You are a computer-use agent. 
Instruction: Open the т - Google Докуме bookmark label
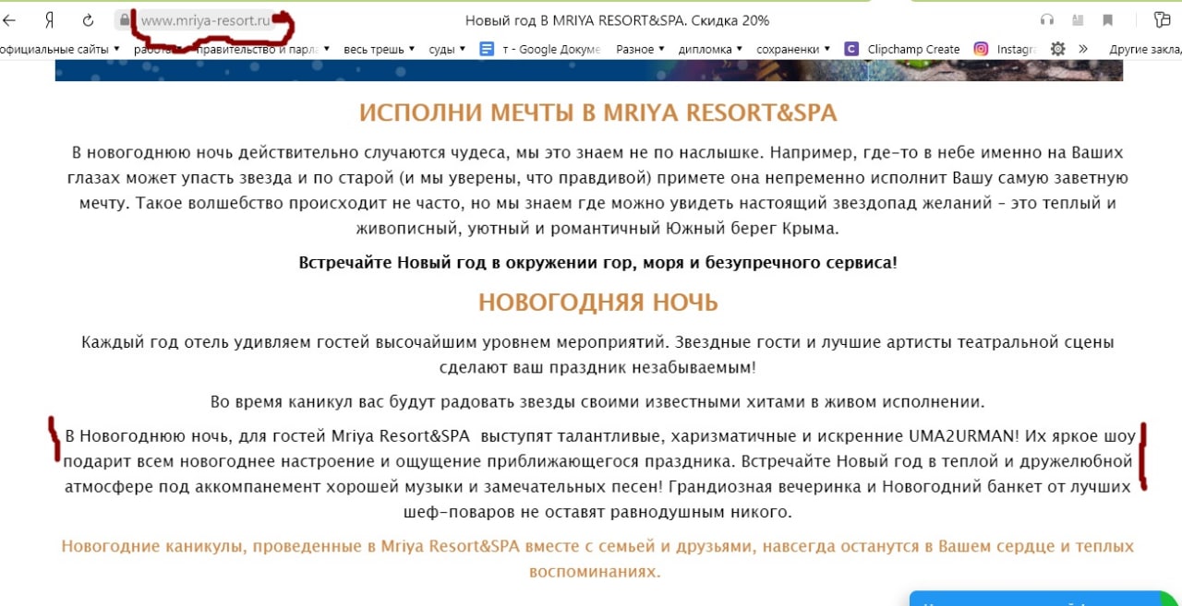550,49
